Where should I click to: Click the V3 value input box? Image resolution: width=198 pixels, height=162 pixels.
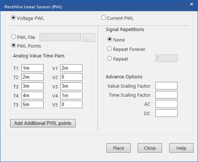pyautogui.click(x=71, y=86)
